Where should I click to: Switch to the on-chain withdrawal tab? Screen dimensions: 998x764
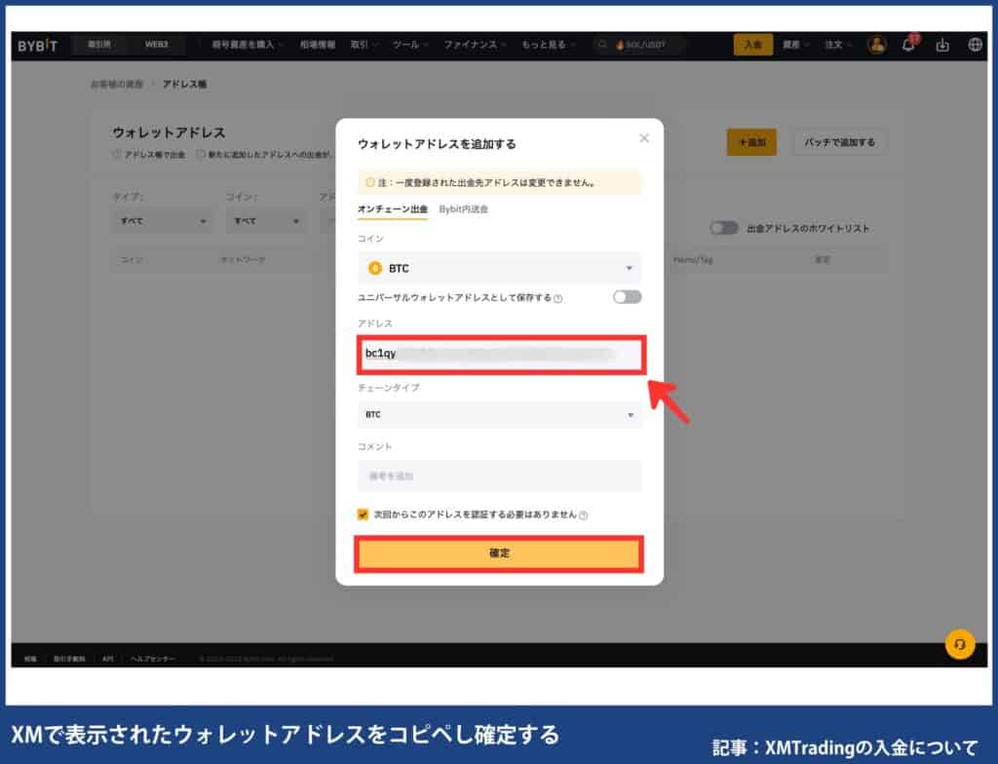(x=393, y=210)
